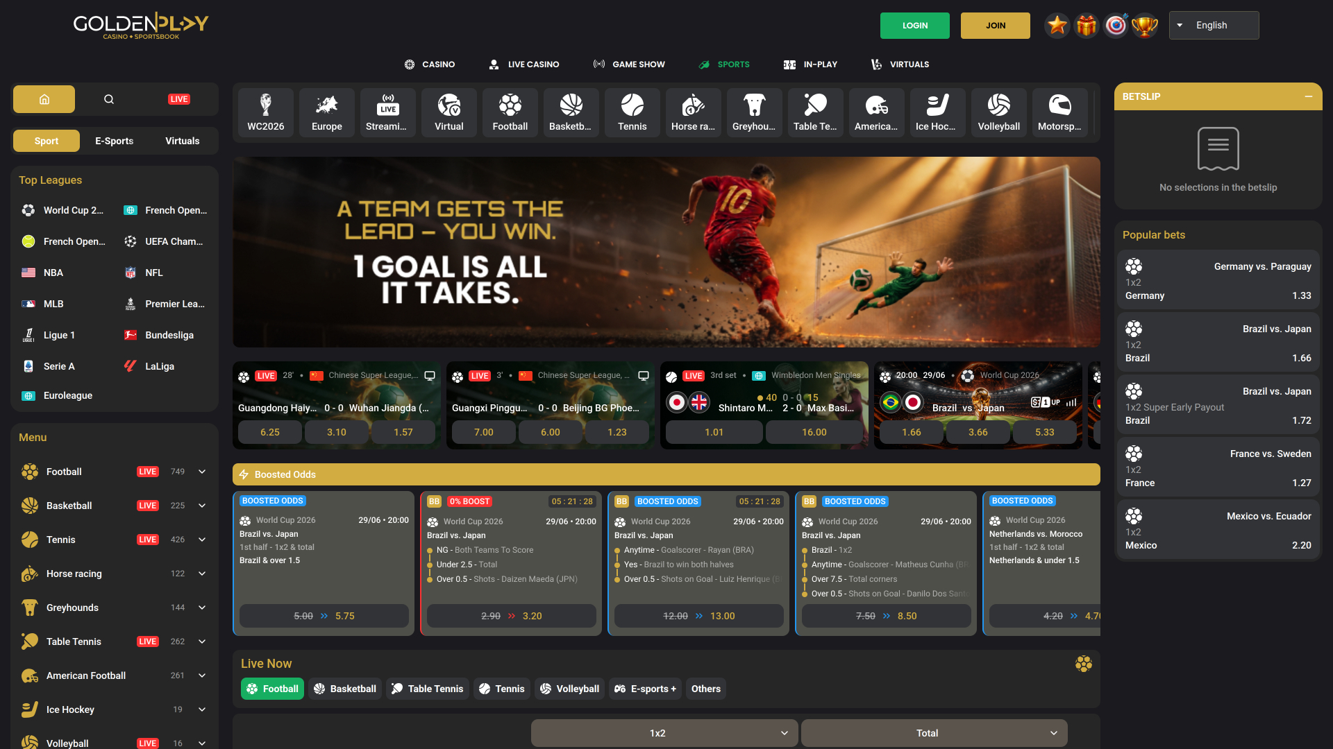Filter Live Now by Others

[x=706, y=689]
